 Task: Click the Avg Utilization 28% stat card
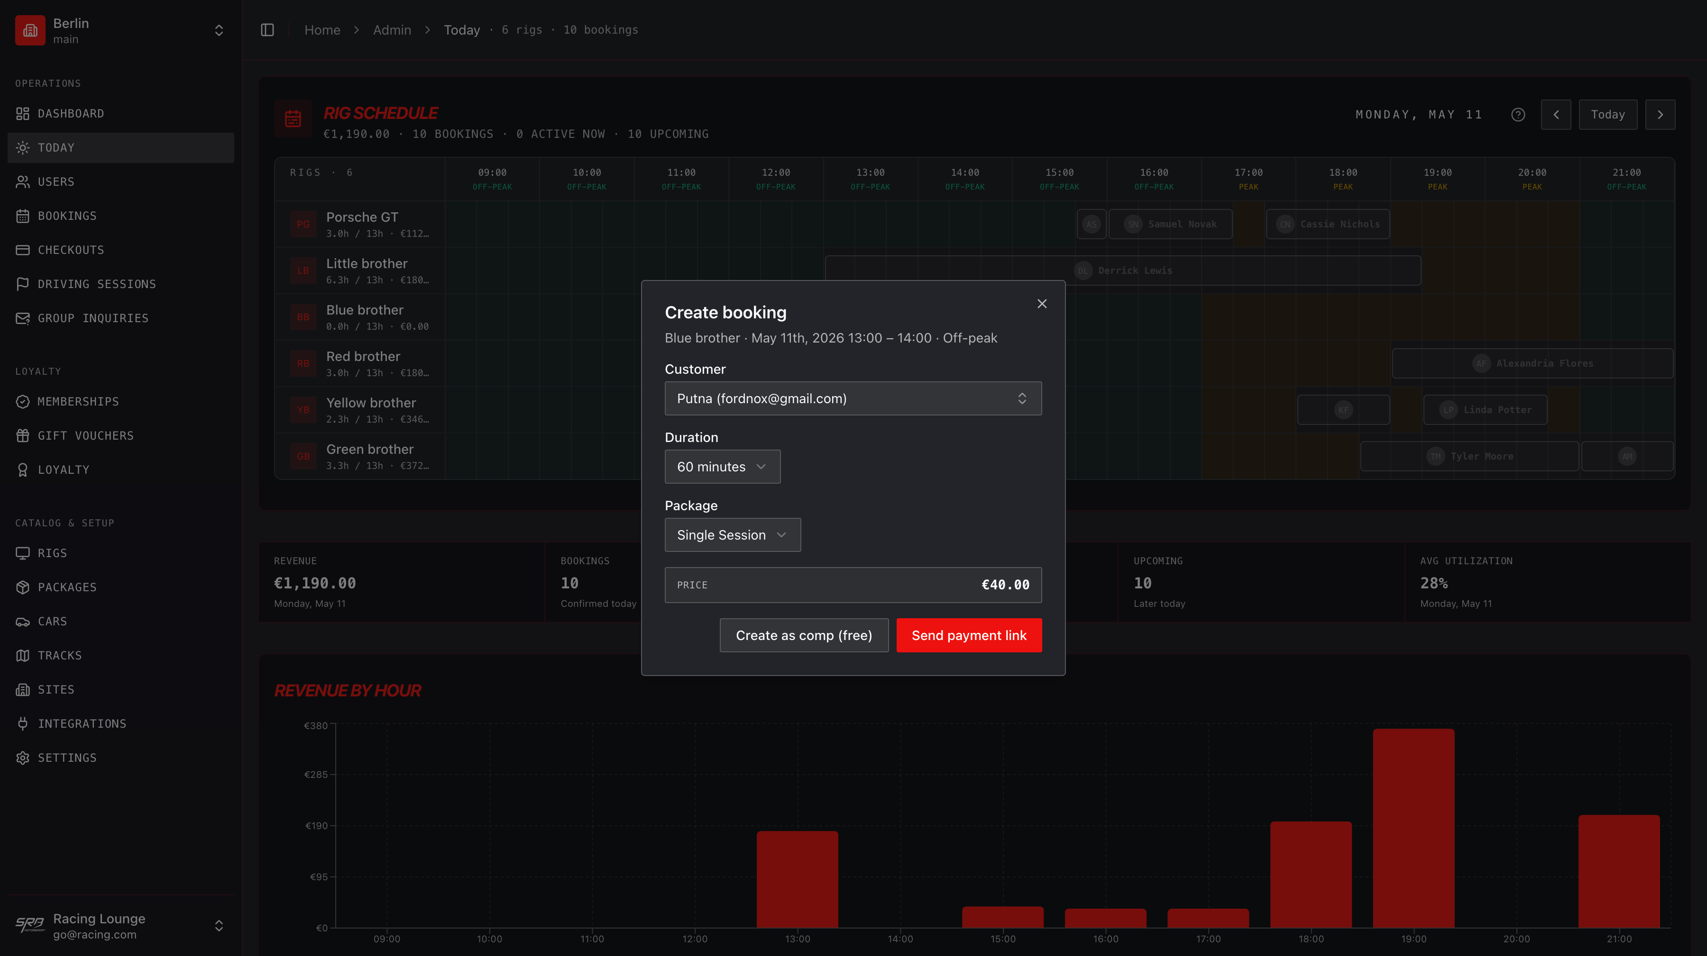[x=1547, y=582]
